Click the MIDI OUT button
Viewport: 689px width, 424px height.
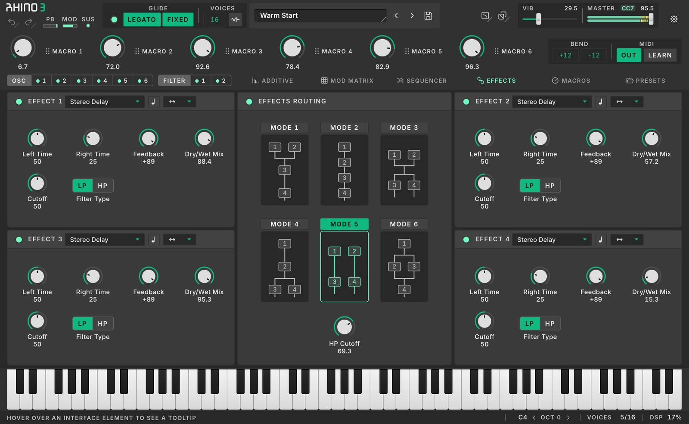(x=629, y=55)
